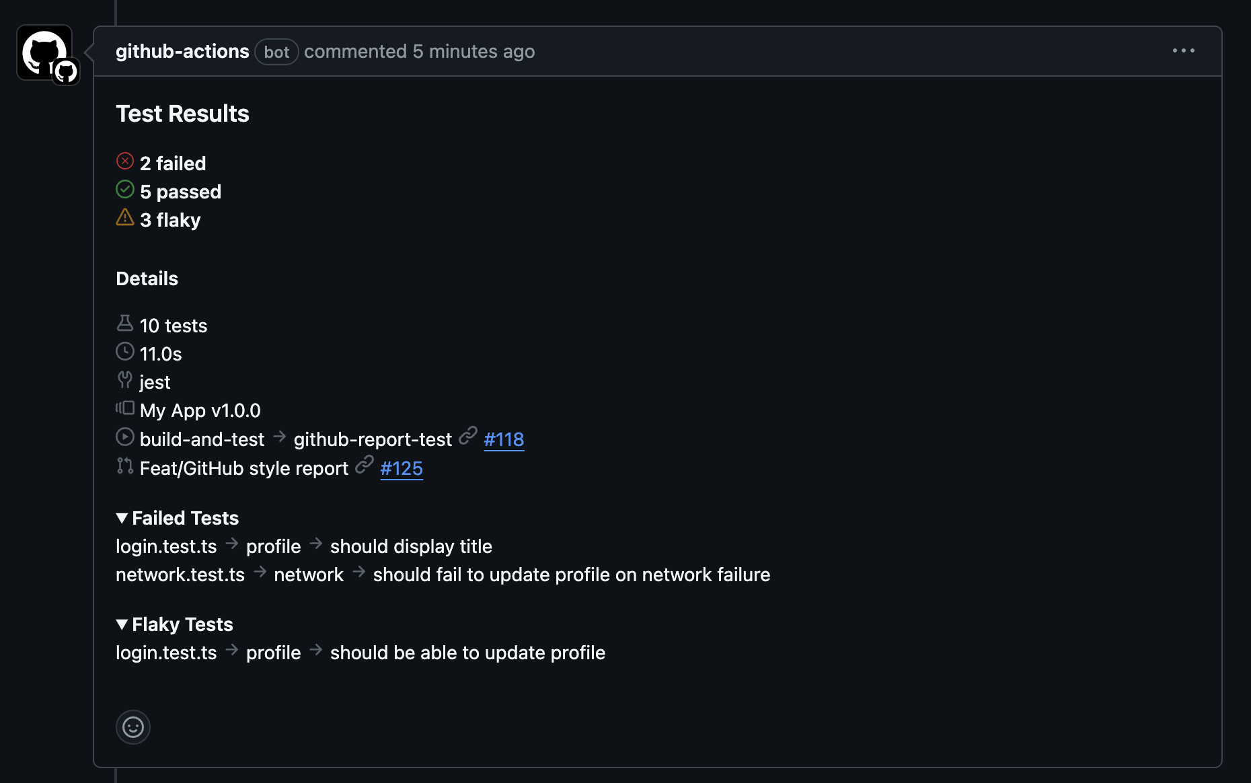Click the clock icon beside 11.0s
1251x783 pixels.
coord(125,352)
